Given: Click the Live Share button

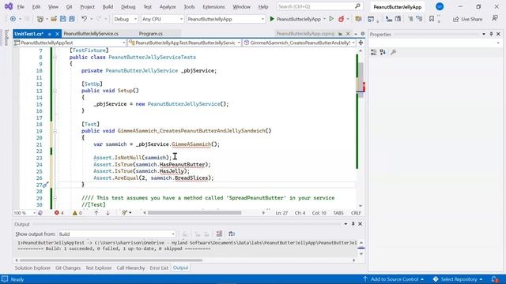Looking at the screenshot, I should [467, 19].
